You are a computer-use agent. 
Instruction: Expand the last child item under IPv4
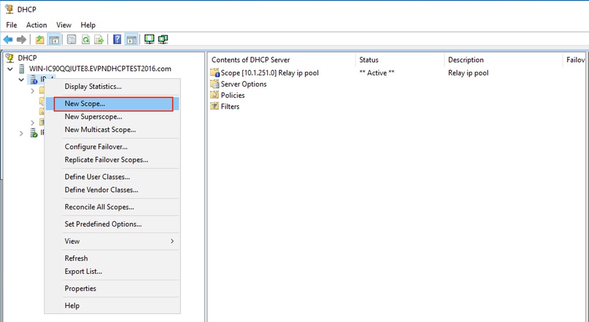click(32, 122)
